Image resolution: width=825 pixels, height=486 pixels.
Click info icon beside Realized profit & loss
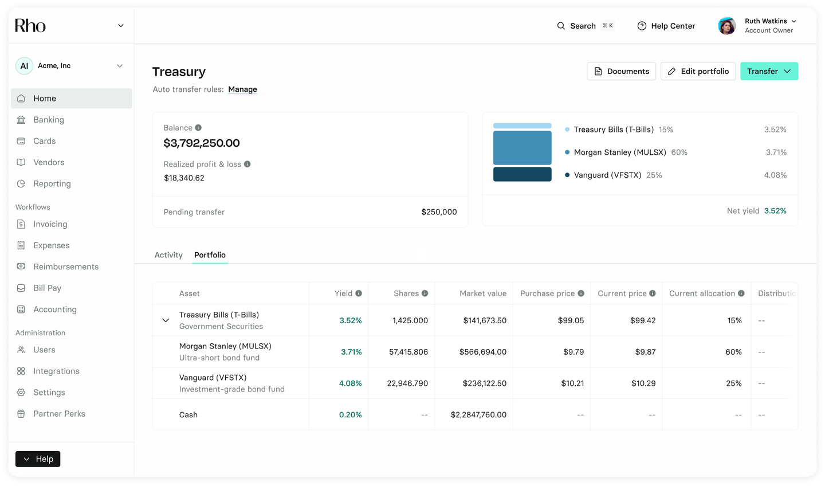click(247, 164)
